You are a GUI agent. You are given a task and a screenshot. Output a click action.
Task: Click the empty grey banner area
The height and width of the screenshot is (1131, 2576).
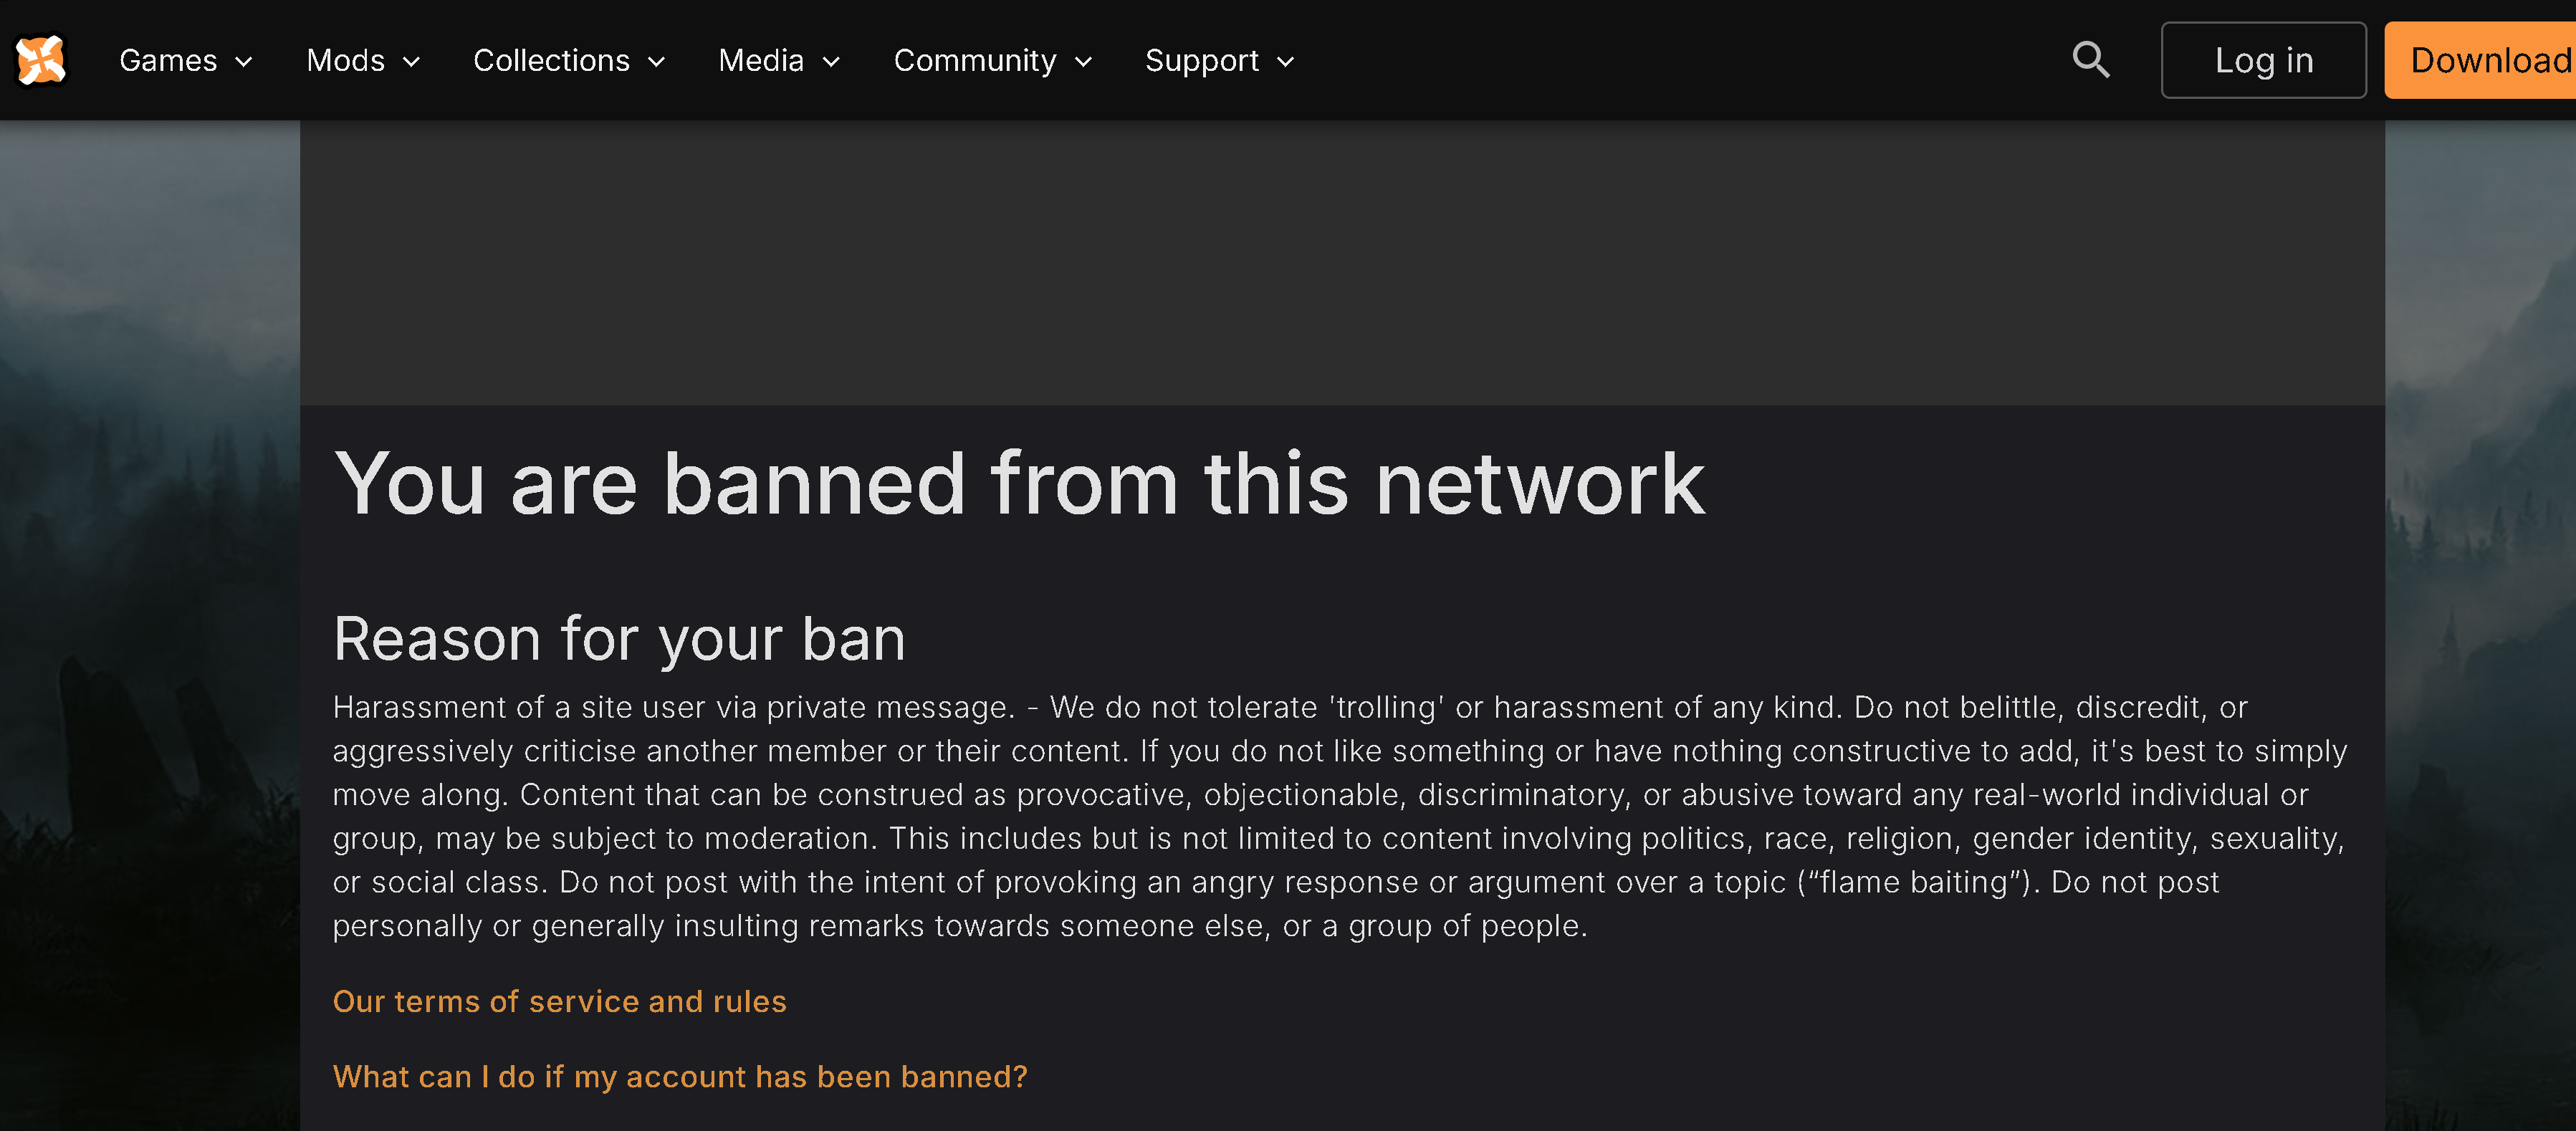(1342, 262)
